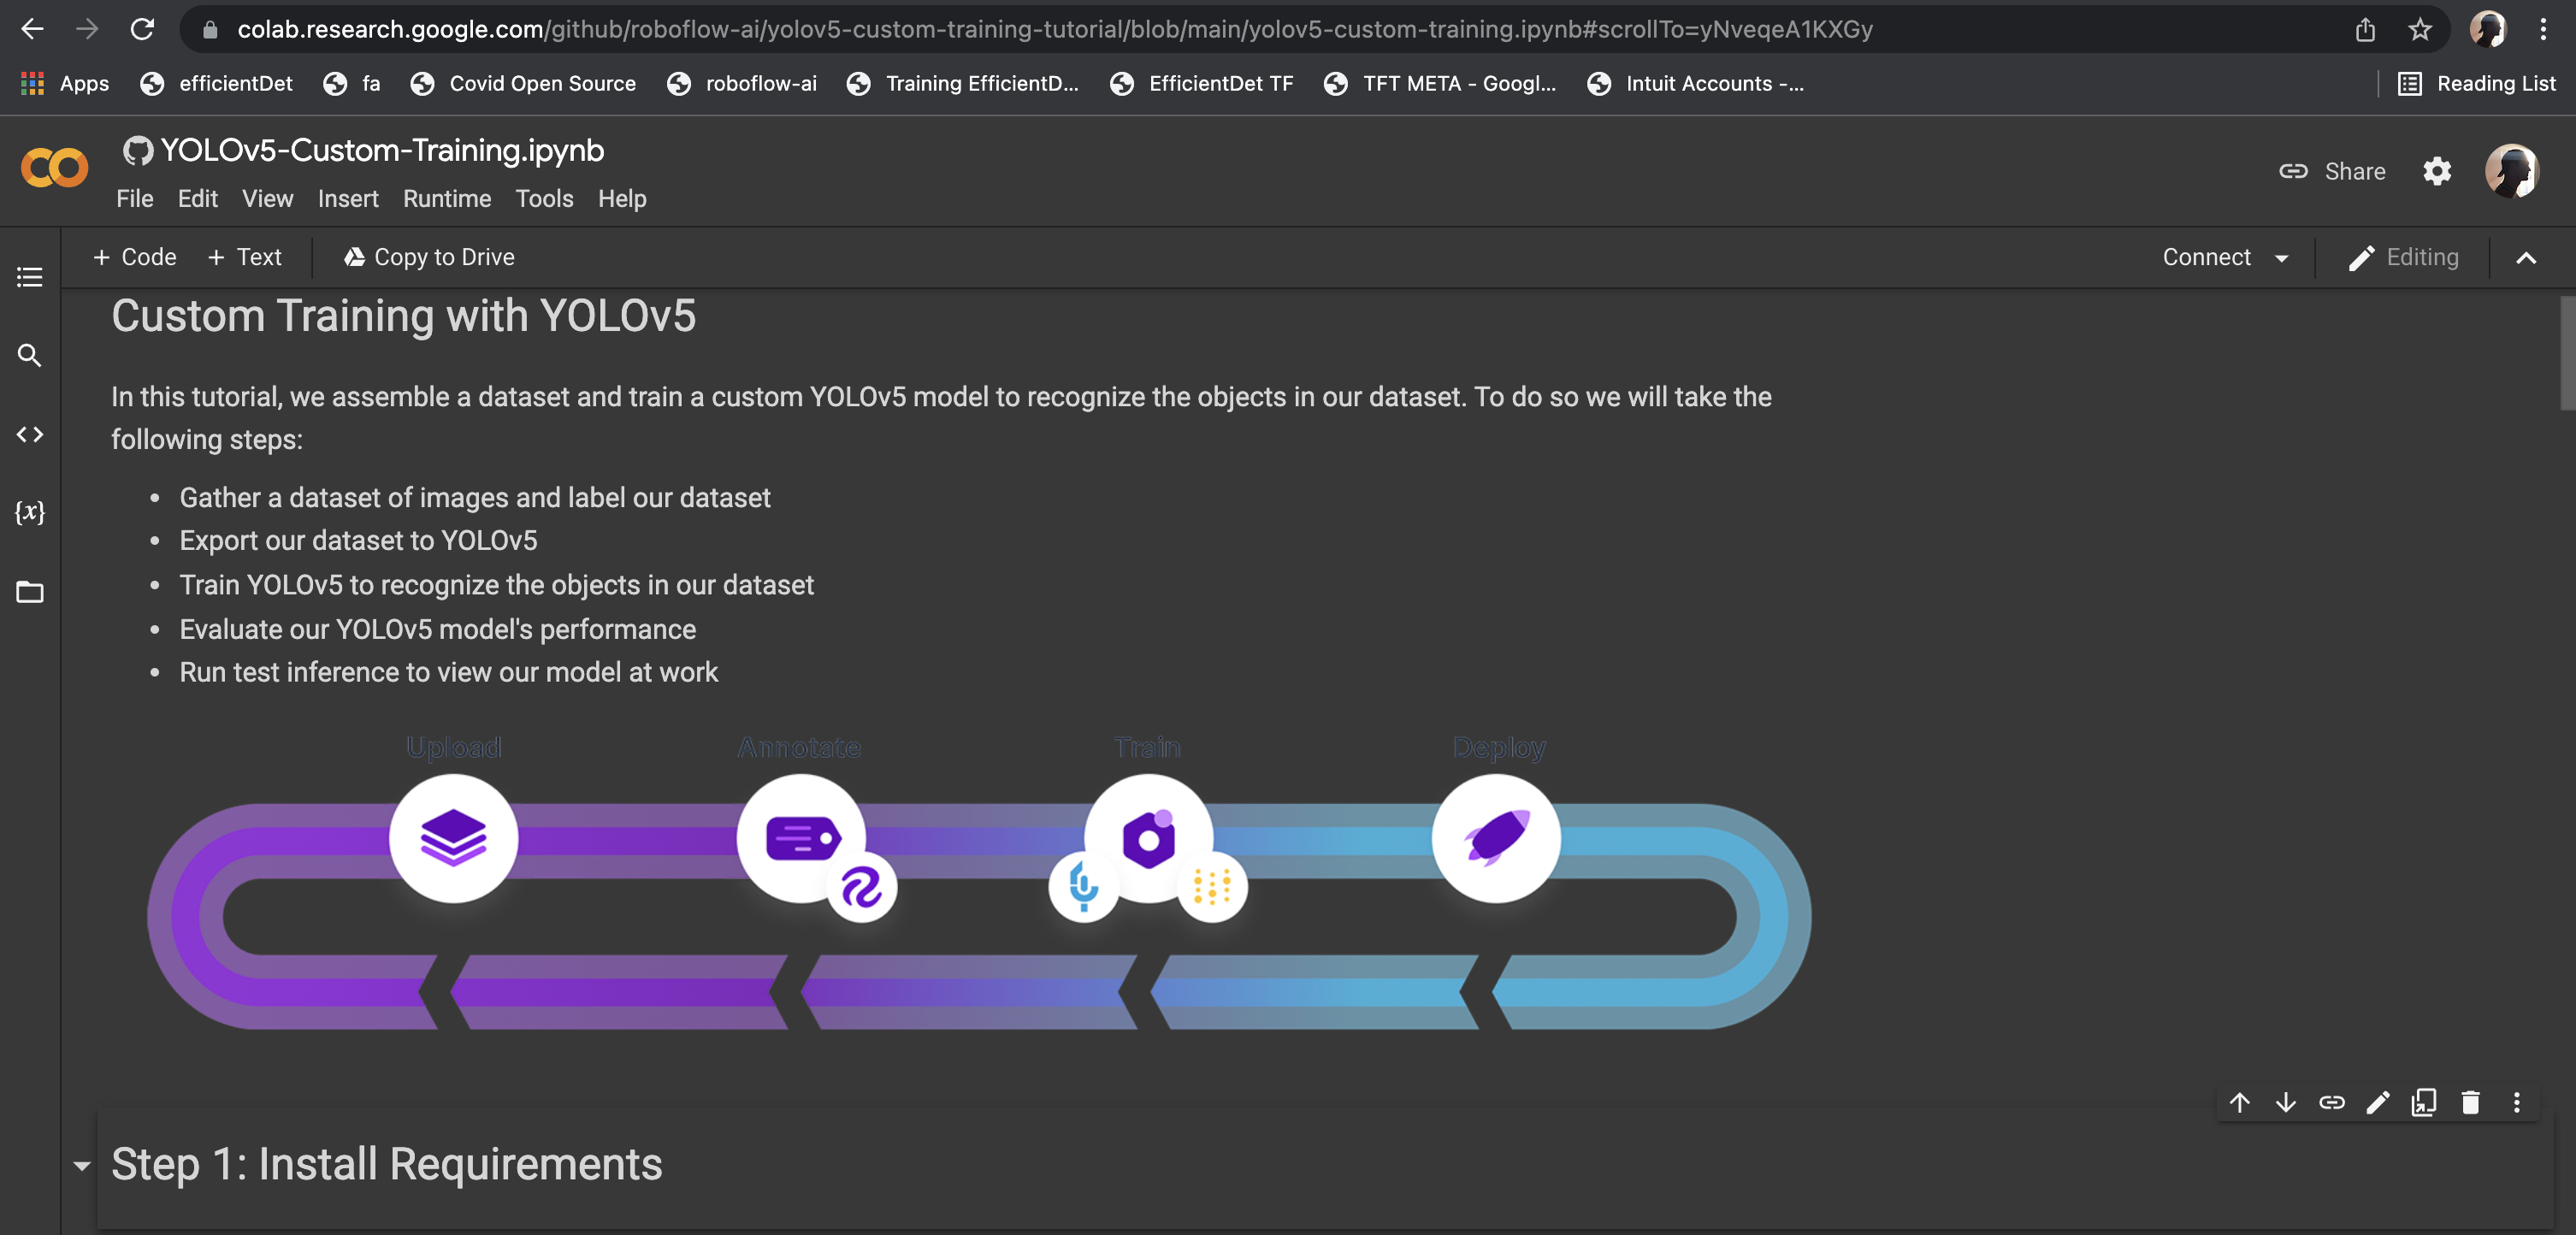The width and height of the screenshot is (2576, 1235).
Task: Open the Files browser in the sidebar
Action: [x=29, y=591]
